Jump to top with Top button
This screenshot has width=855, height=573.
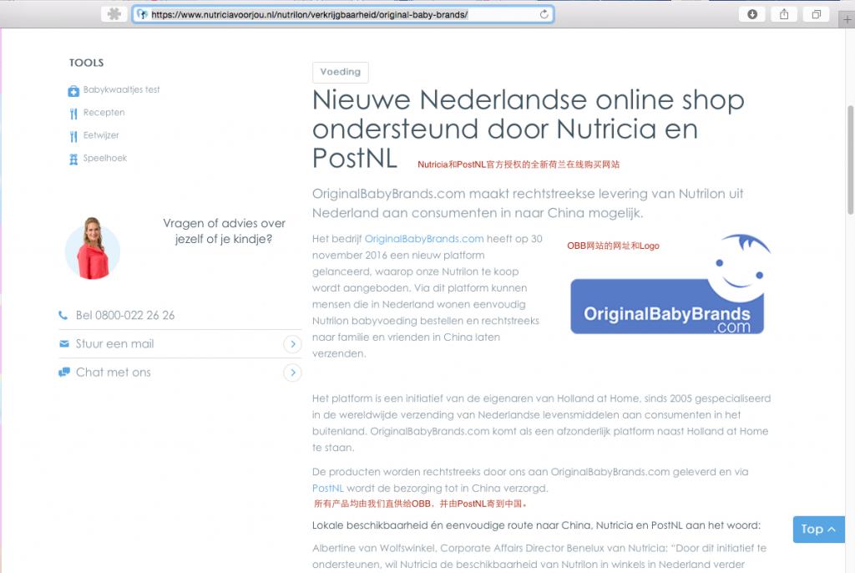[x=818, y=530]
